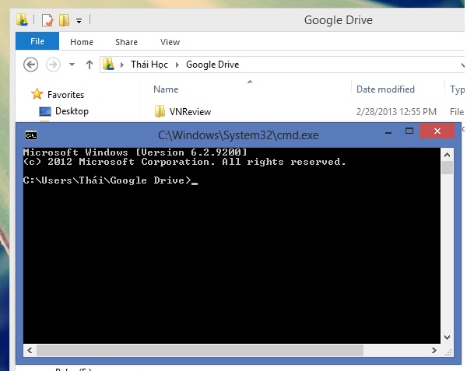Image resolution: width=467 pixels, height=371 pixels.
Task: Maximize the cmd.exe window
Action: coord(409,131)
